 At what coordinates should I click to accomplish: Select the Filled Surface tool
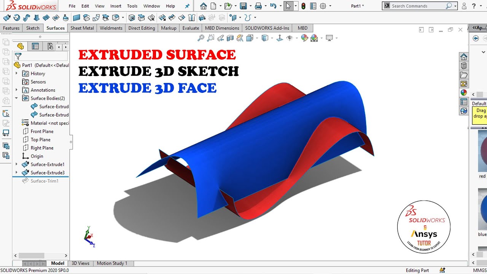pos(56,18)
